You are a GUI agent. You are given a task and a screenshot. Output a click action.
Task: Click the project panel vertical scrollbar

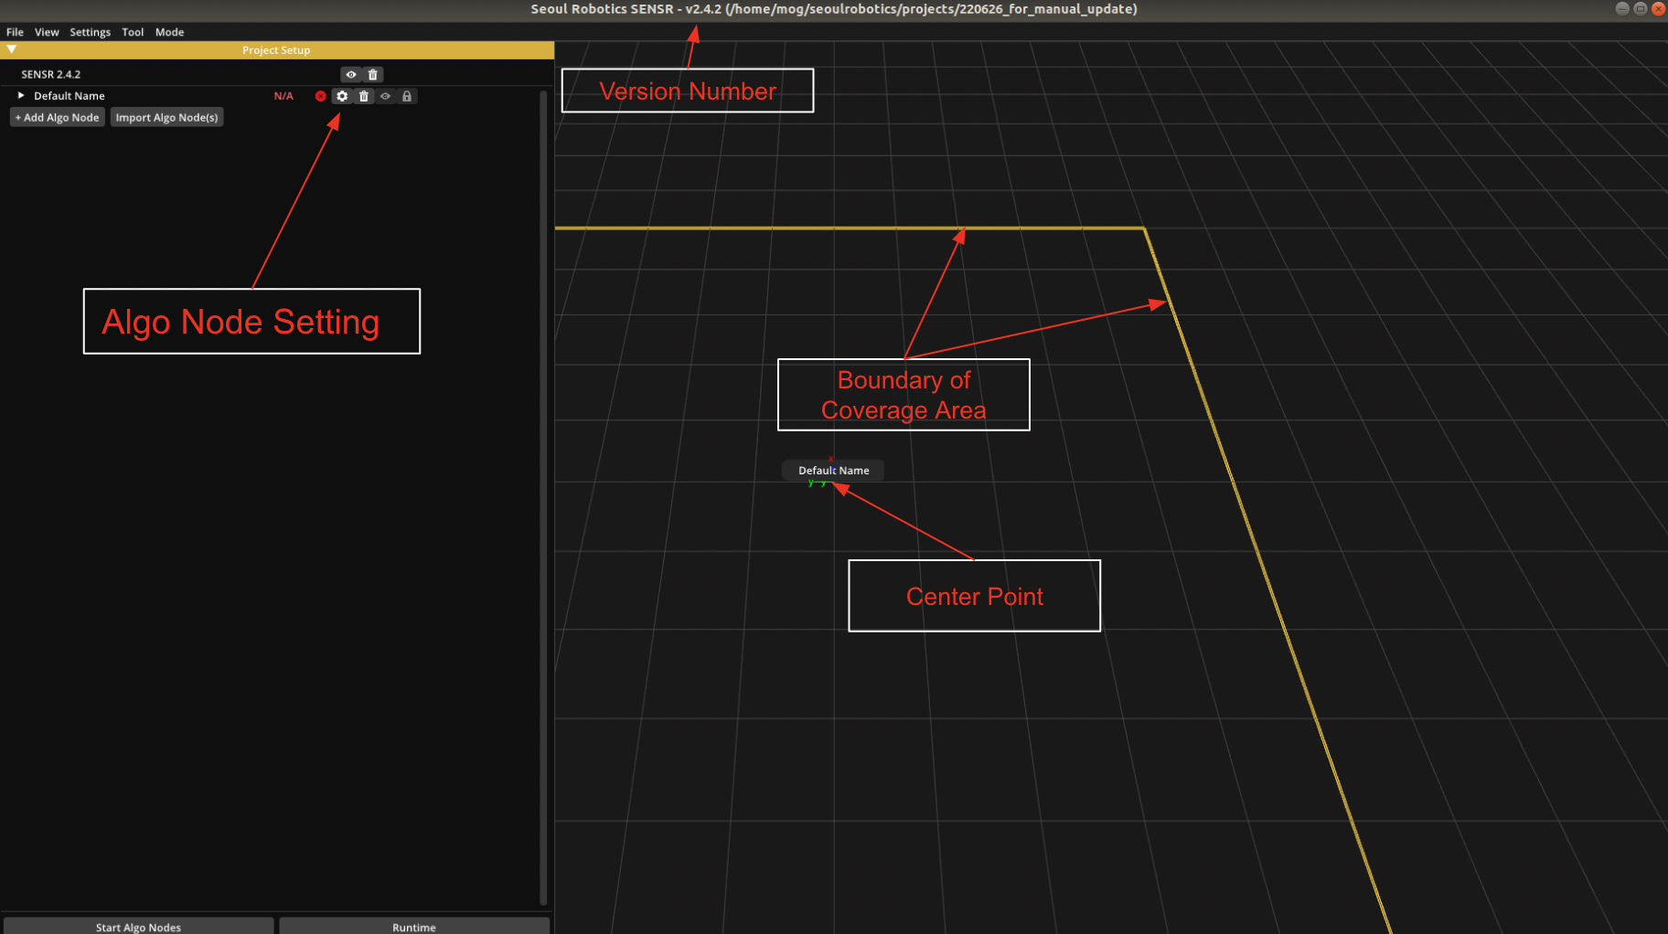tap(544, 498)
